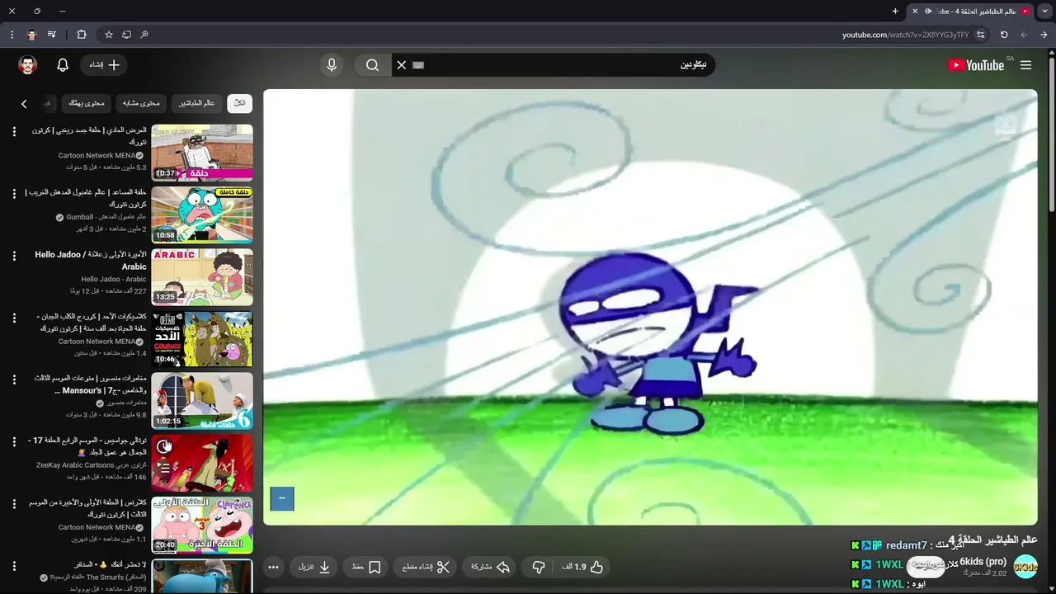
Task: Click the small blue overlay button in player
Action: pos(282,498)
